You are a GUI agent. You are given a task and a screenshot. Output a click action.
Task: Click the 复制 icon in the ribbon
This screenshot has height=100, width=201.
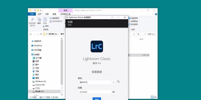click(39, 19)
